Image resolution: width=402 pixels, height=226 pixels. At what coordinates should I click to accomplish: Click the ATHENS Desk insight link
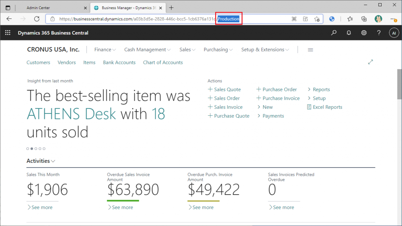pyautogui.click(x=71, y=114)
